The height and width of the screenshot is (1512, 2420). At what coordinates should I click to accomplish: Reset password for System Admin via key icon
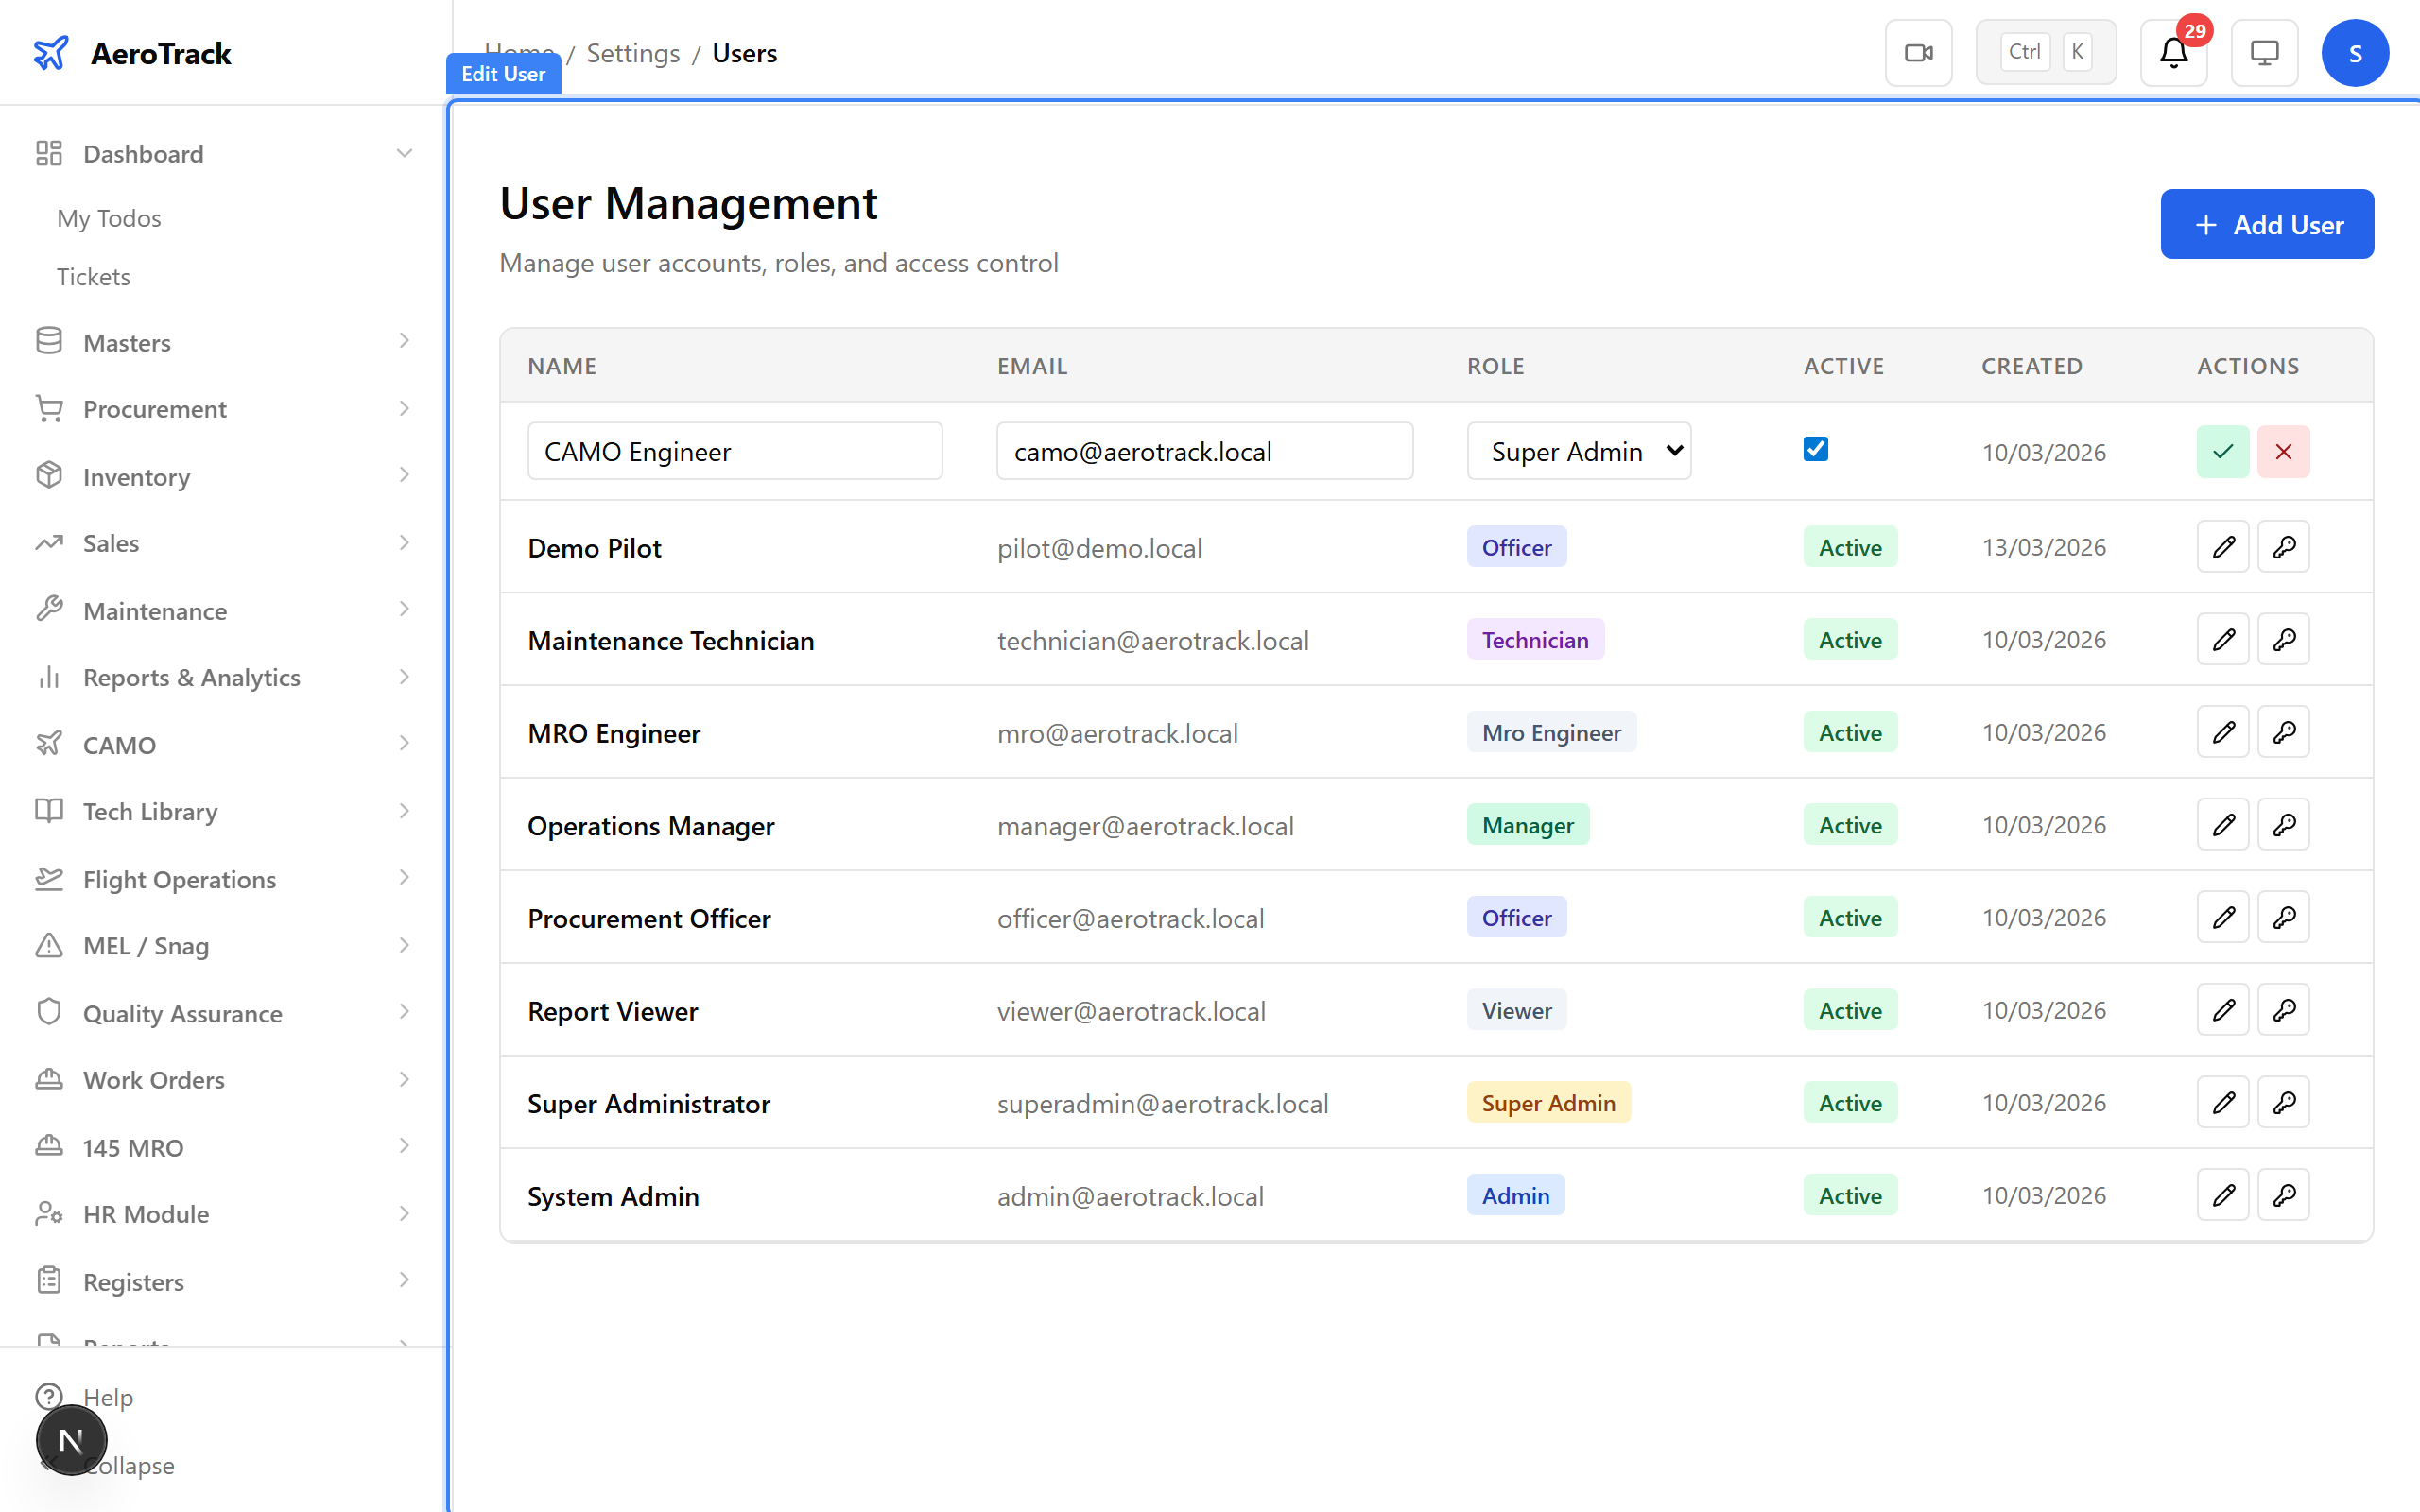pos(2284,1194)
